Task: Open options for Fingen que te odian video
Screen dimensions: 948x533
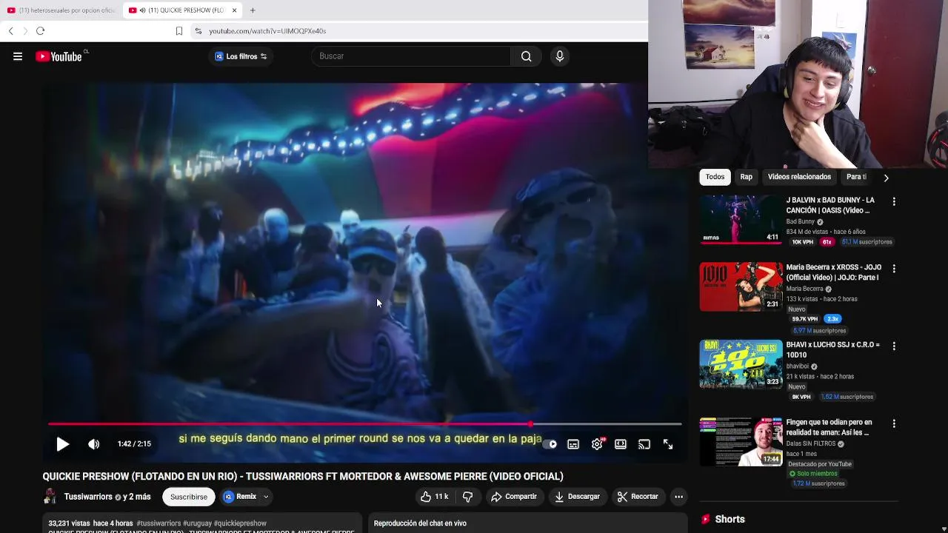Action: [x=894, y=423]
